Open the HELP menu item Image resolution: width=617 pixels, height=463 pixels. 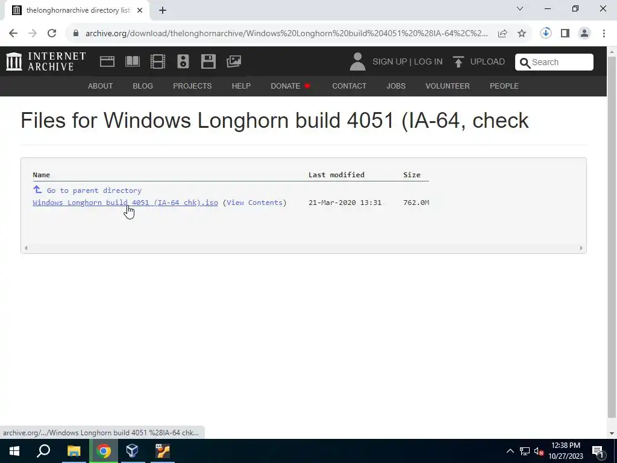point(241,86)
